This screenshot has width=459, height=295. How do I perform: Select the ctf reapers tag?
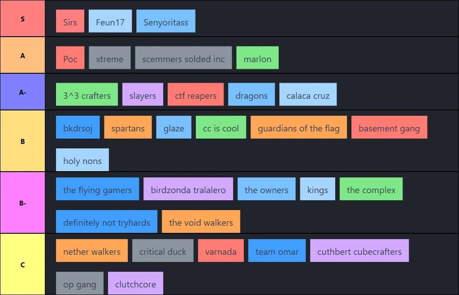195,95
